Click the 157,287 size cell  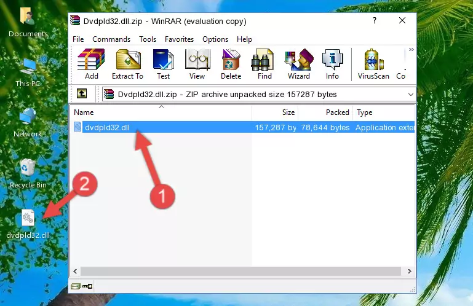[276, 128]
